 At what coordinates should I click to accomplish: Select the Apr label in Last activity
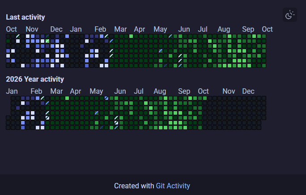[140, 29]
